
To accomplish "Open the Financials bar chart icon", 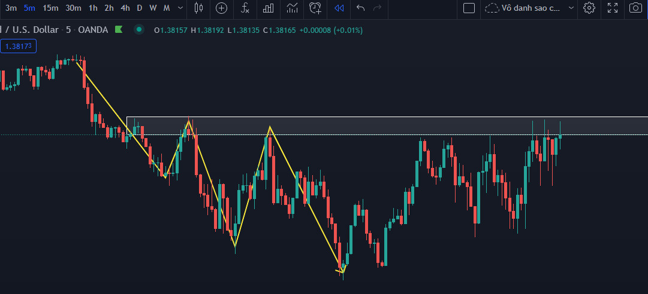I will point(269,8).
